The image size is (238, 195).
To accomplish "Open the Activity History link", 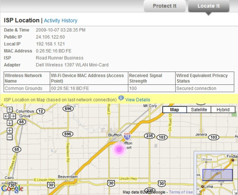I will point(60,21).
